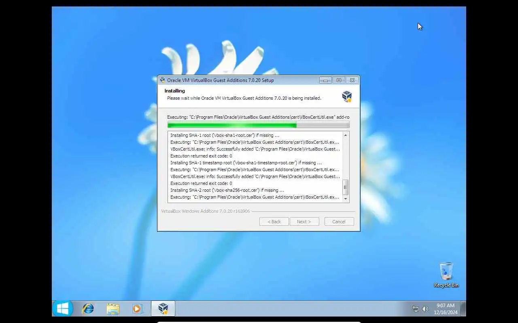Open the Recycle Bin desktop icon

click(x=446, y=275)
